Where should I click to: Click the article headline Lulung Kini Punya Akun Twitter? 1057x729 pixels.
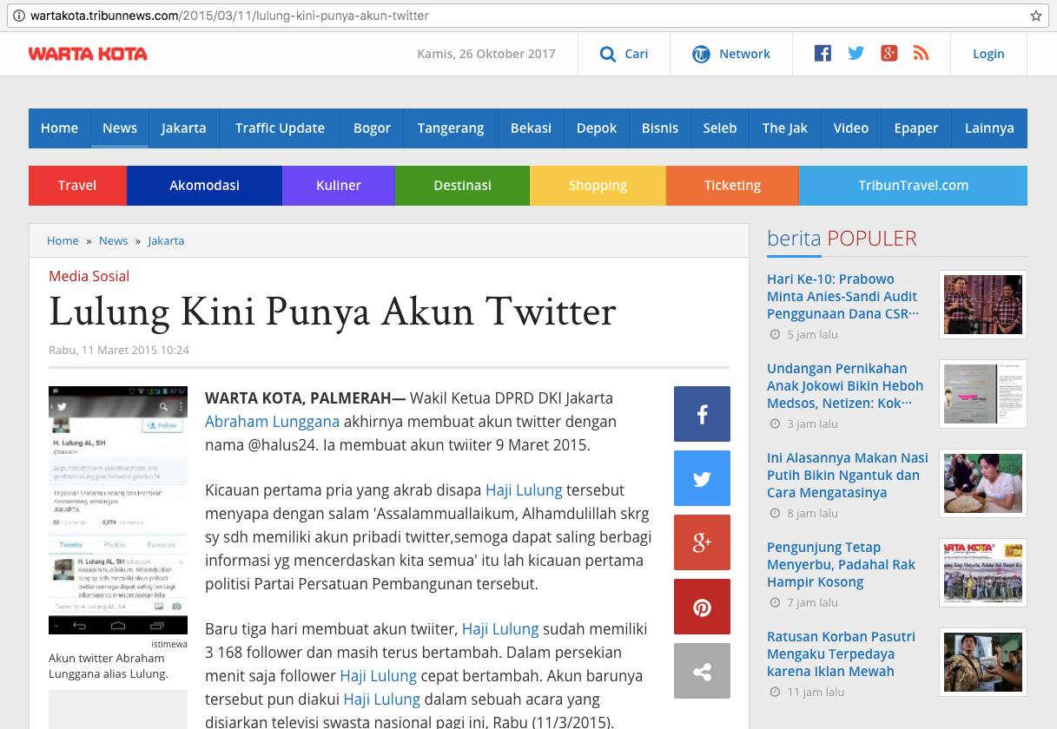click(333, 312)
